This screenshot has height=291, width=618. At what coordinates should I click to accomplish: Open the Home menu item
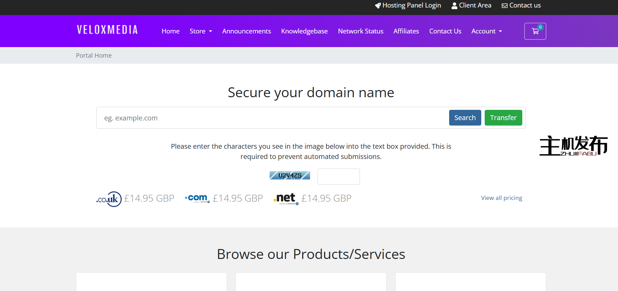click(x=171, y=31)
